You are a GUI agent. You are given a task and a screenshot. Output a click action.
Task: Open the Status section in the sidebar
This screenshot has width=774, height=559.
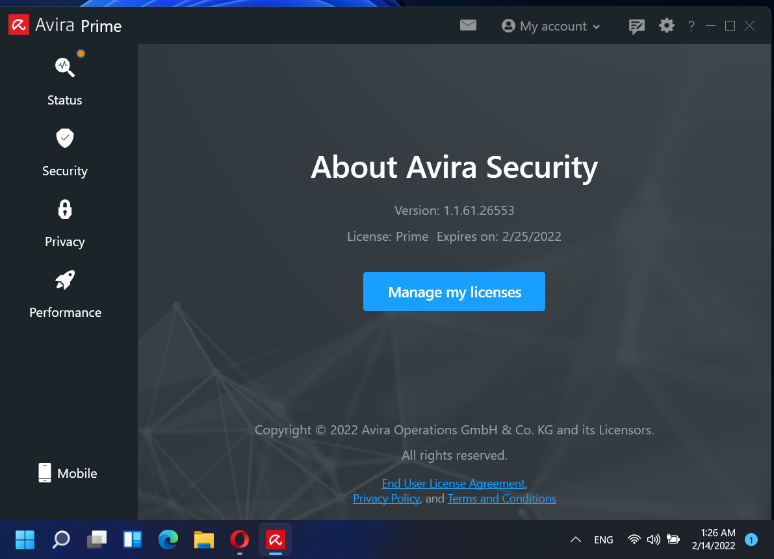coord(65,81)
